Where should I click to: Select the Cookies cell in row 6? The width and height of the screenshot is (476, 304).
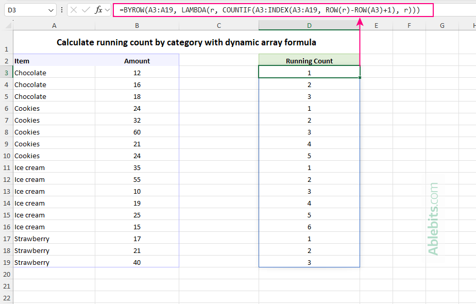coord(54,108)
